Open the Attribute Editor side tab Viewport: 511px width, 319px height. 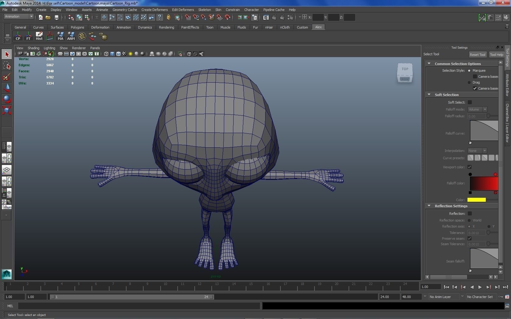point(507,85)
